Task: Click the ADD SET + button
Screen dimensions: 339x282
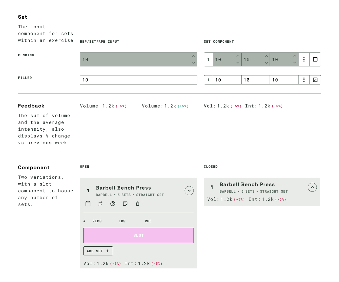Action: pos(98,251)
